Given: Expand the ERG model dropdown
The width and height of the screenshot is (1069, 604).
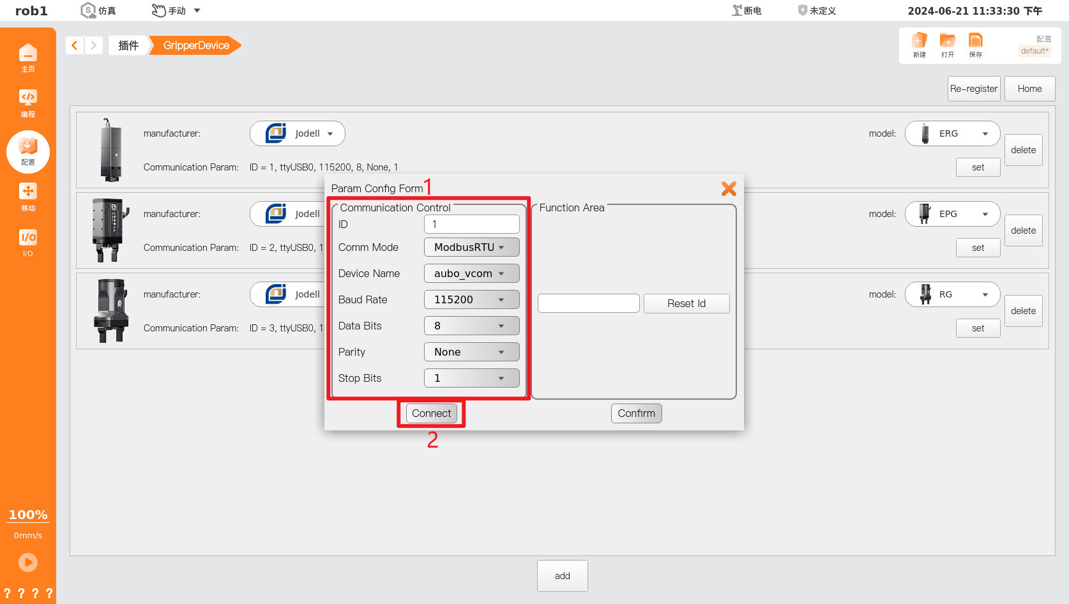Looking at the screenshot, I should coord(952,133).
